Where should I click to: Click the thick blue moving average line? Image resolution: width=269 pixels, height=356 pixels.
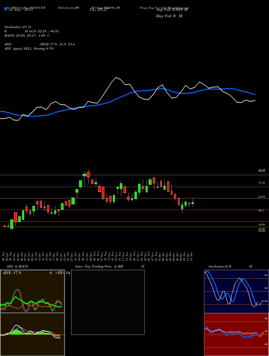click(x=127, y=94)
